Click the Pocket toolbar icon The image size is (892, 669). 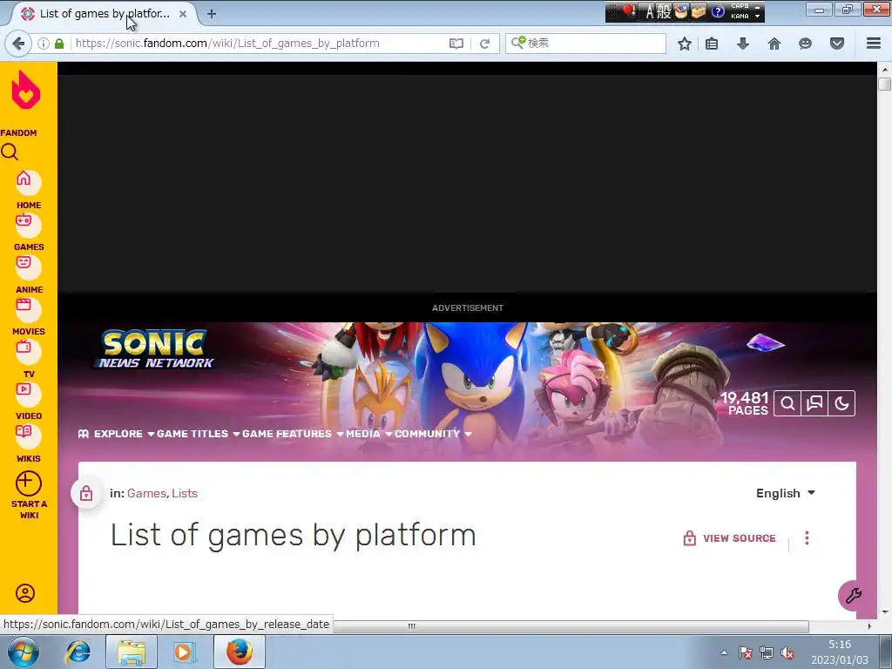(837, 44)
